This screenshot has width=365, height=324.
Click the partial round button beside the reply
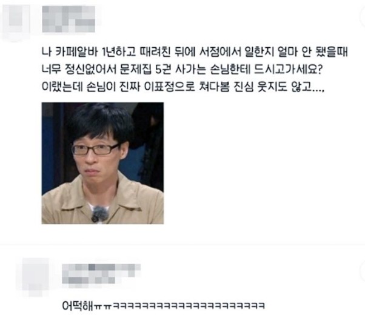point(363,270)
